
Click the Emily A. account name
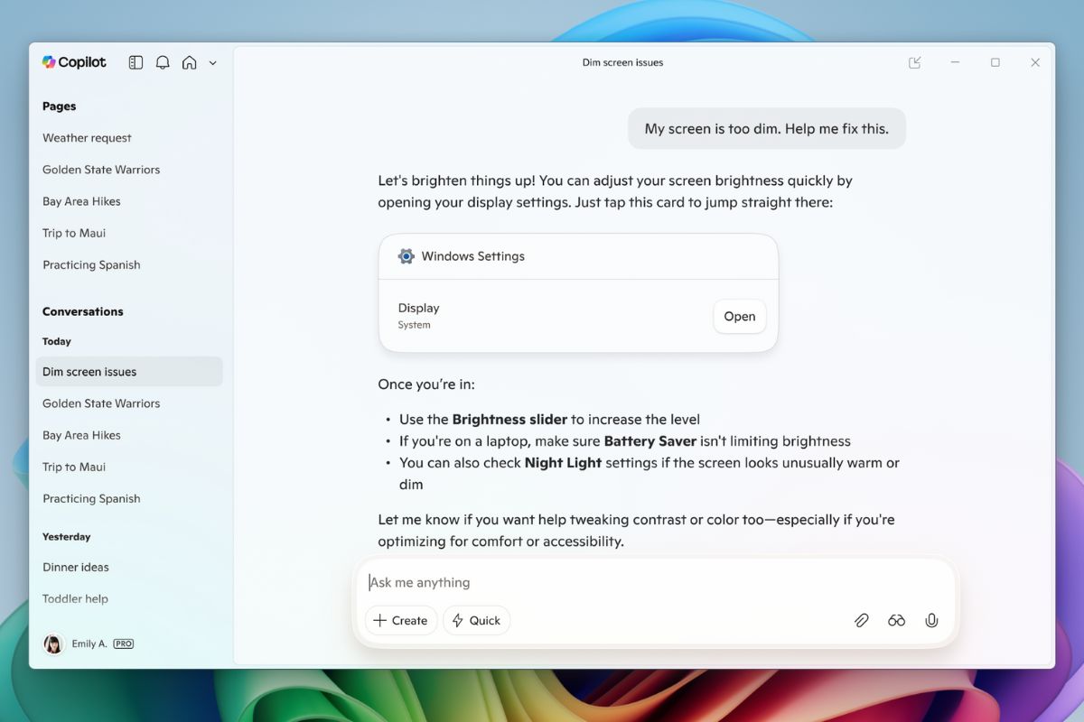(89, 643)
